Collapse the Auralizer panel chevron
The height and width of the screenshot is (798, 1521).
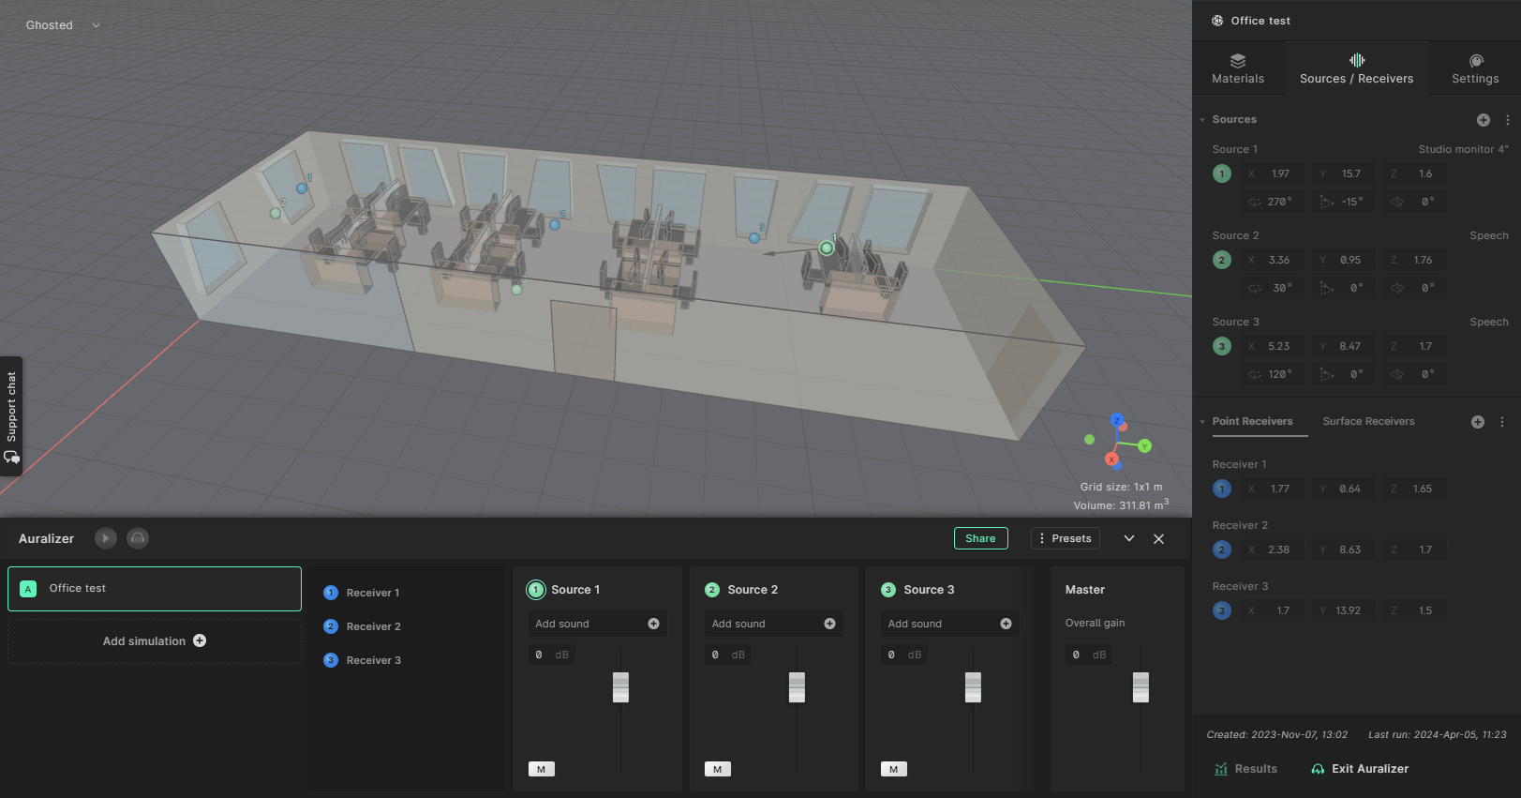pos(1129,538)
